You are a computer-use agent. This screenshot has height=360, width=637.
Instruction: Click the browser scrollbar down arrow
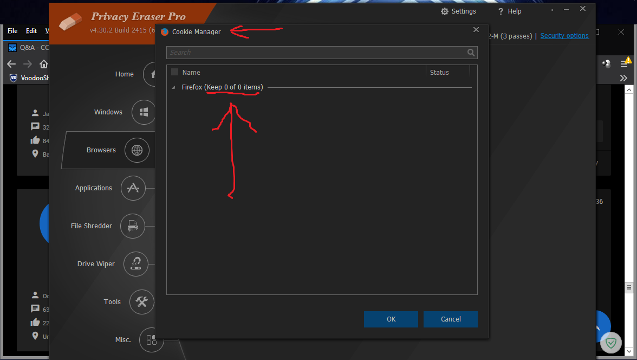(x=629, y=351)
